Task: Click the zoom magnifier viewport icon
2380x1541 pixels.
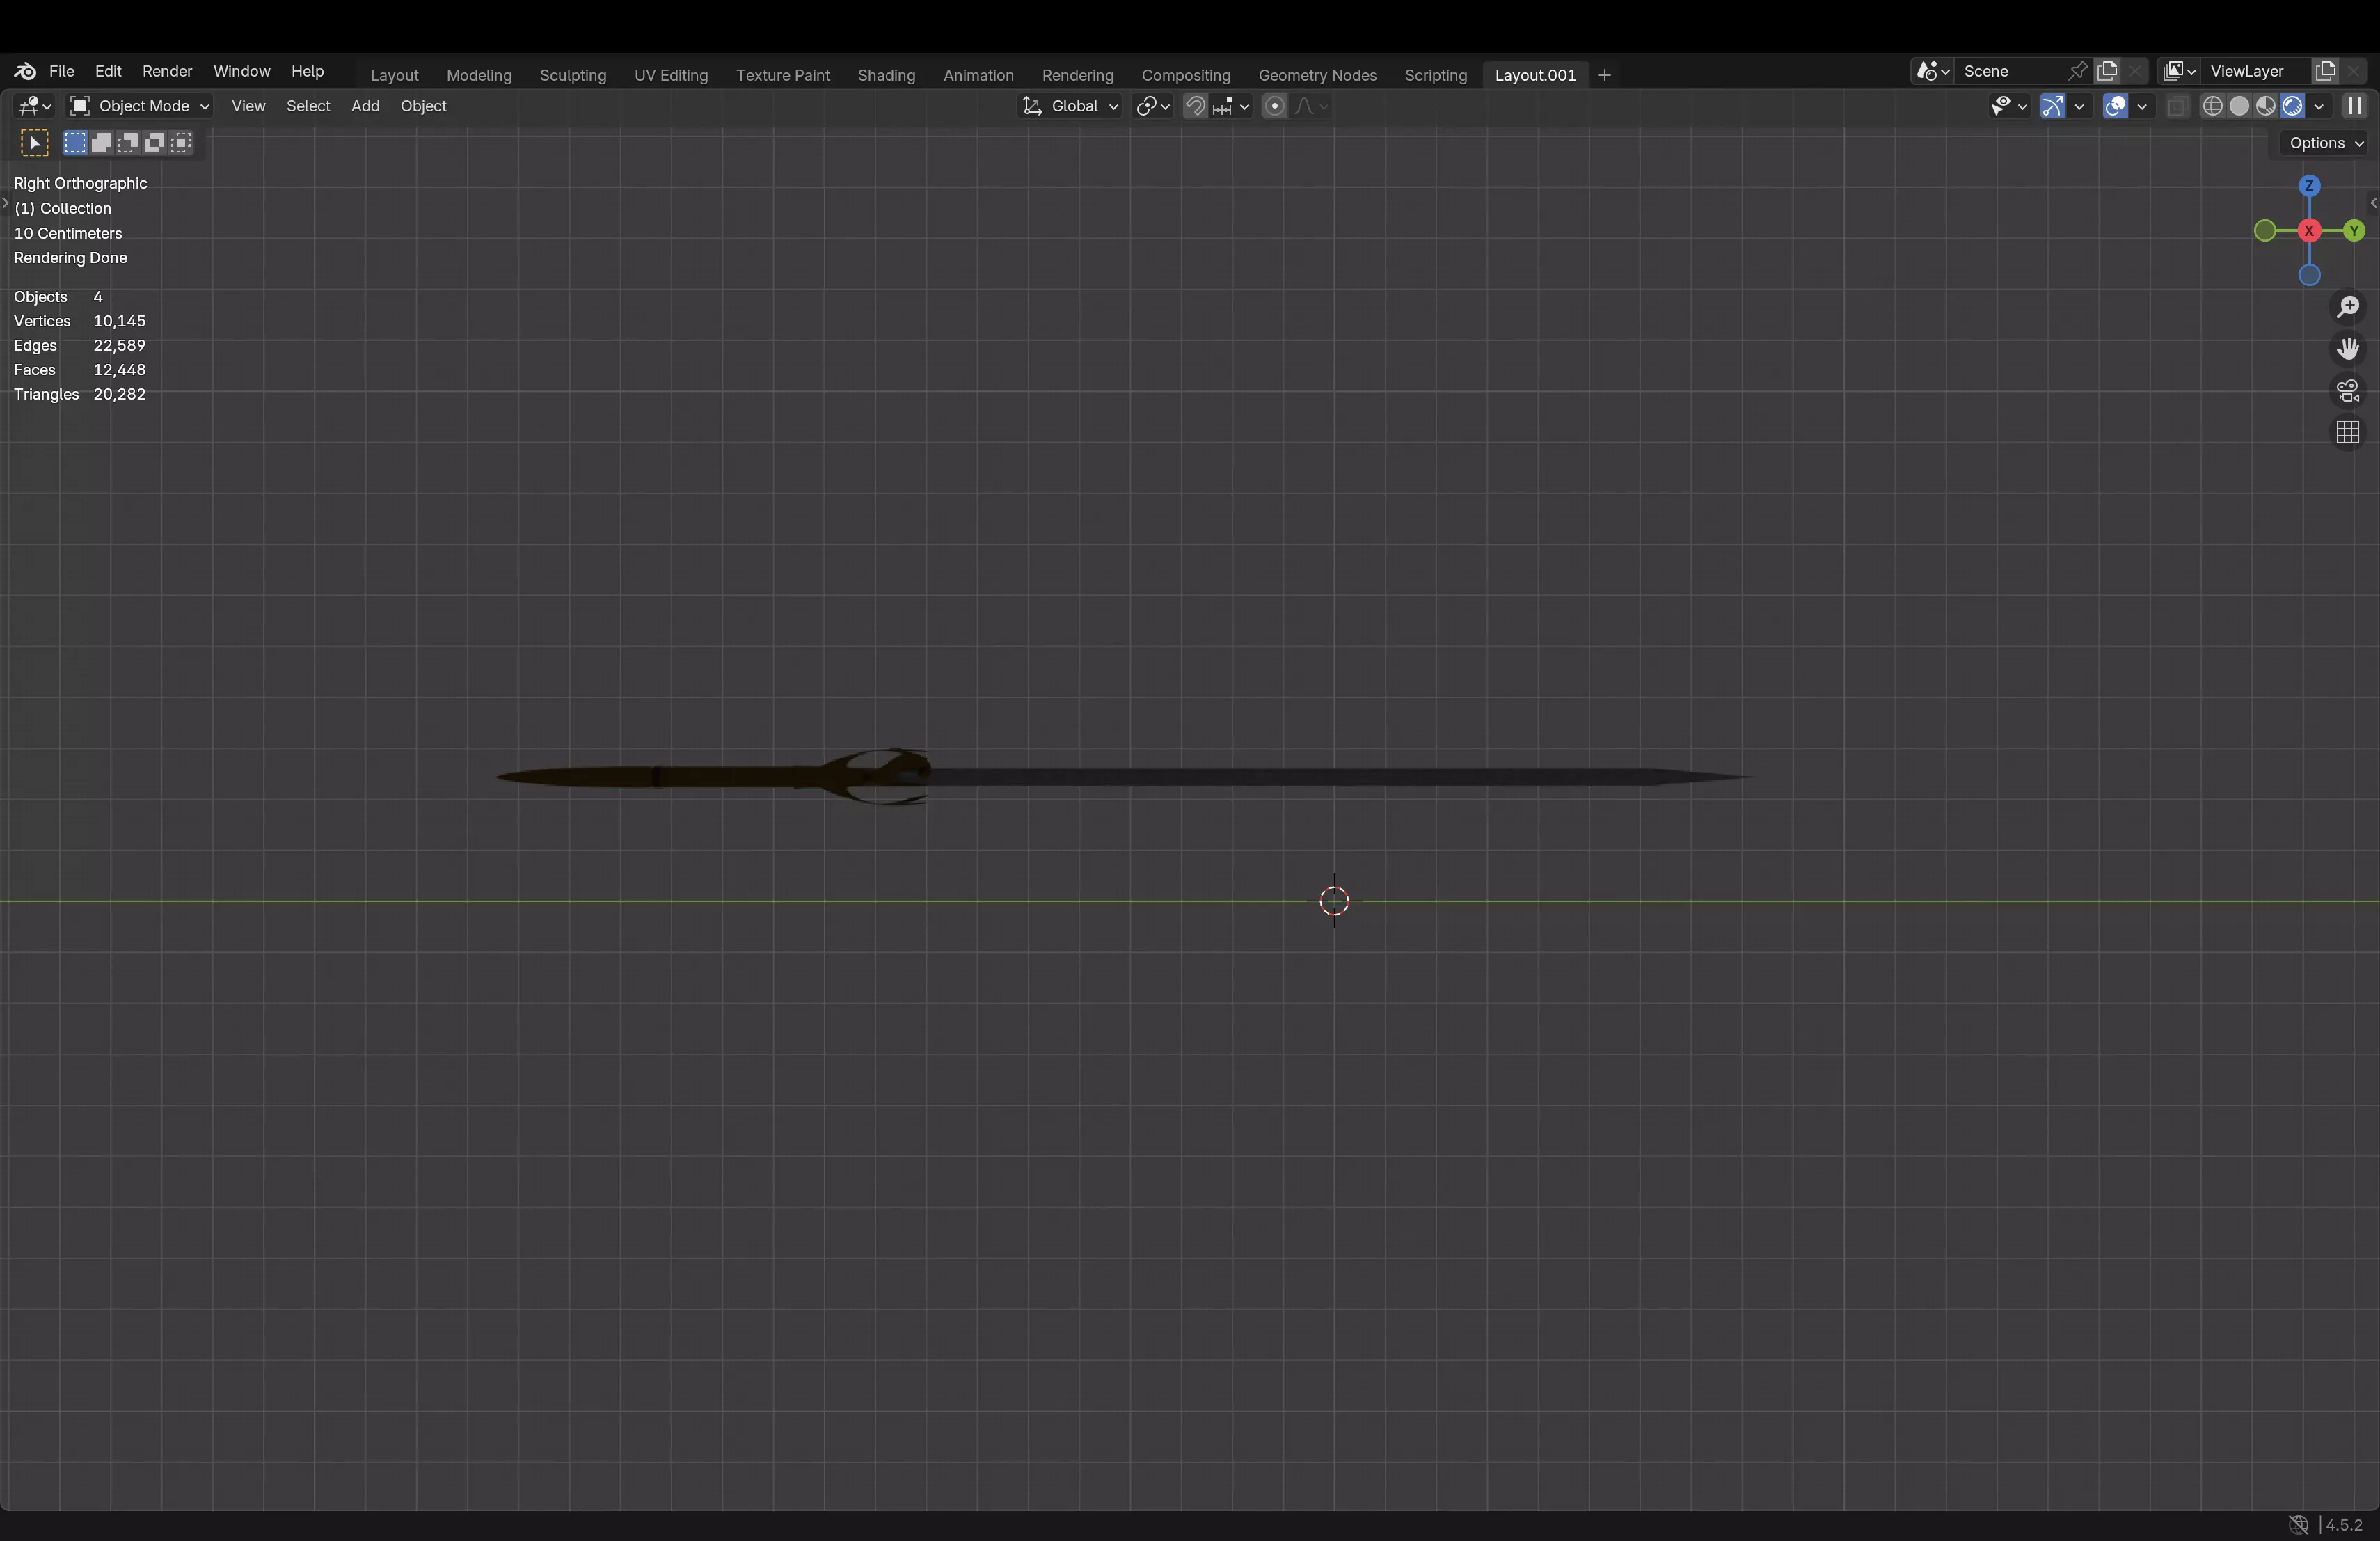Action: click(2348, 307)
